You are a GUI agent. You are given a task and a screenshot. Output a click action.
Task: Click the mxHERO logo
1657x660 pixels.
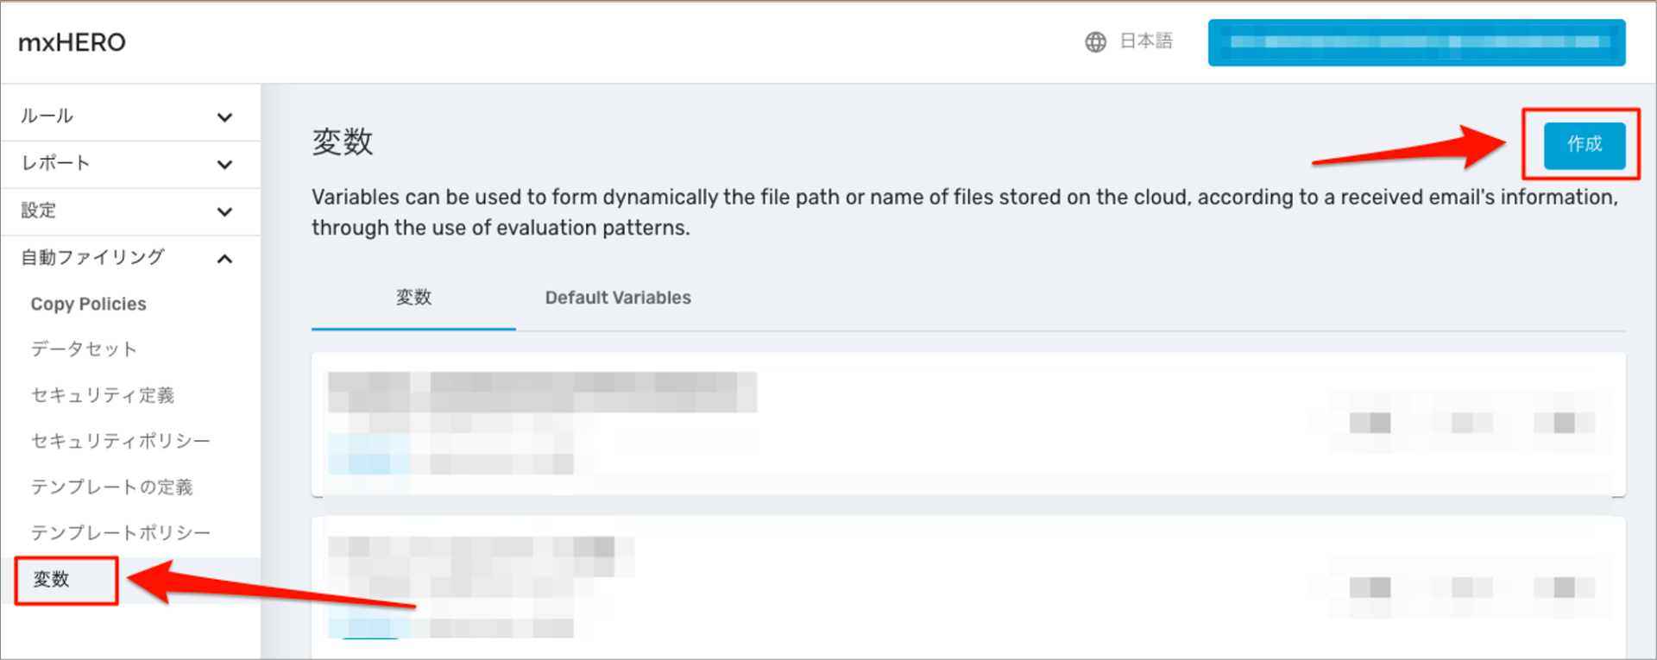pyautogui.click(x=72, y=41)
